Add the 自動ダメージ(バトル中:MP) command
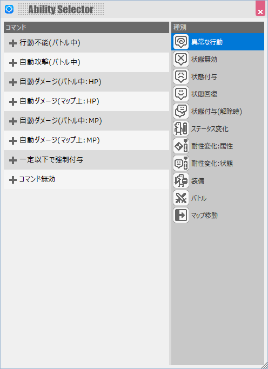Viewport: 268px width, 369px height. click(86, 121)
